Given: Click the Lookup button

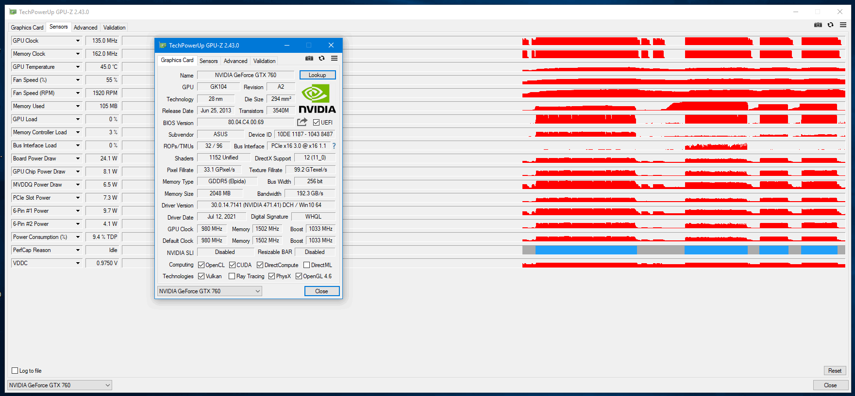Looking at the screenshot, I should coord(318,75).
